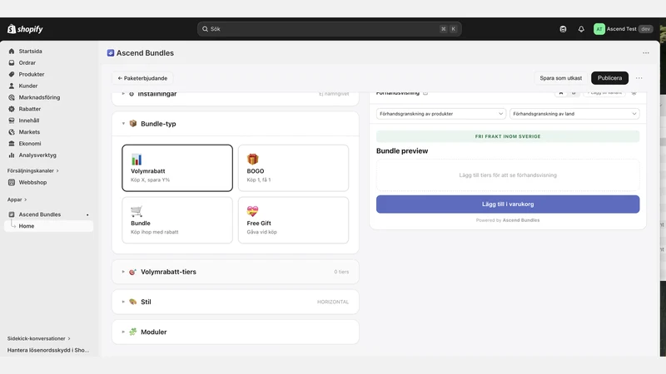The height and width of the screenshot is (374, 666).
Task: Open Markets globe icon
Action: 12,132
